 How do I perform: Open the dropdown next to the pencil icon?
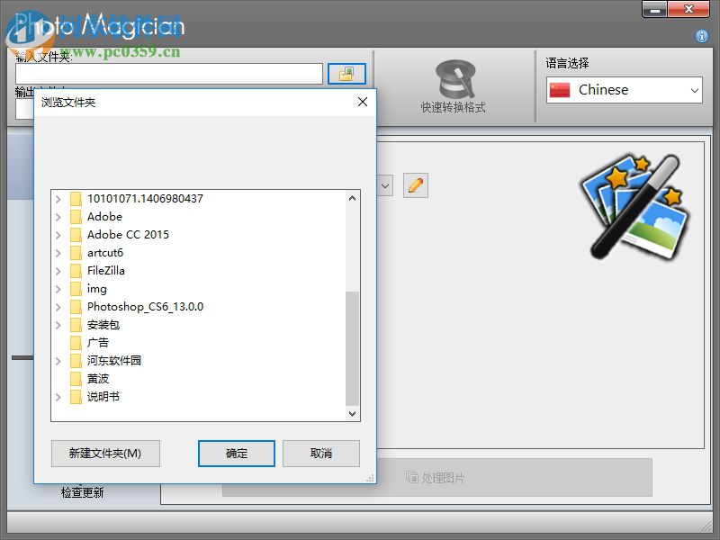click(385, 185)
